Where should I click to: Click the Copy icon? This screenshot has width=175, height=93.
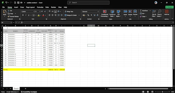tap(8, 14)
